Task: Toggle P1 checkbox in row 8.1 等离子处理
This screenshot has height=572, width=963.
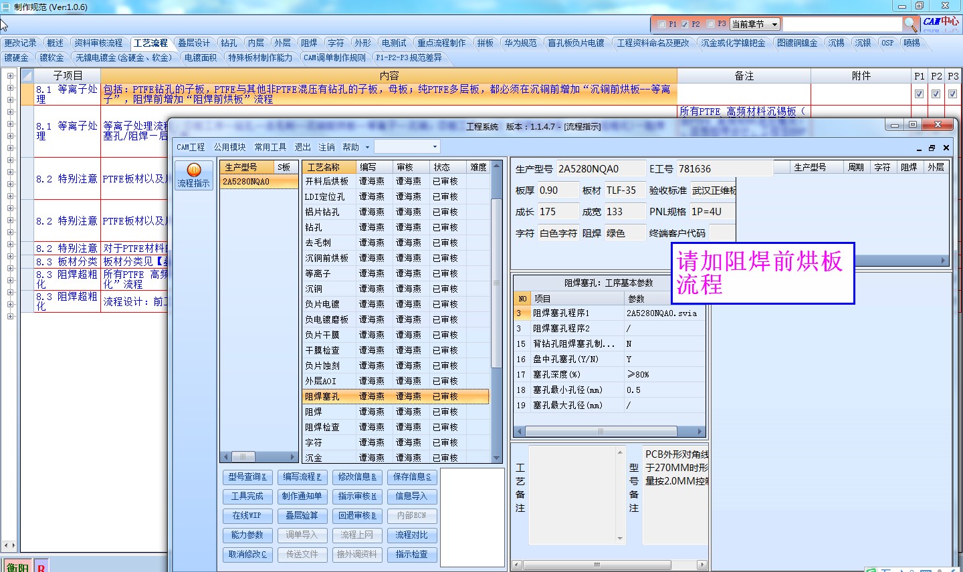Action: [x=919, y=94]
